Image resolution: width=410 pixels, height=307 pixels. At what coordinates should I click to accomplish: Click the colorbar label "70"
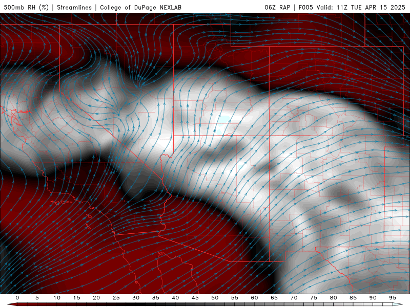click(294, 298)
